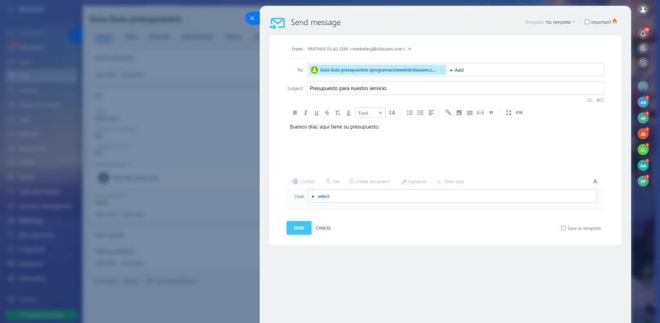Insert a table into the message
The width and height of the screenshot is (660, 323).
[x=469, y=113]
